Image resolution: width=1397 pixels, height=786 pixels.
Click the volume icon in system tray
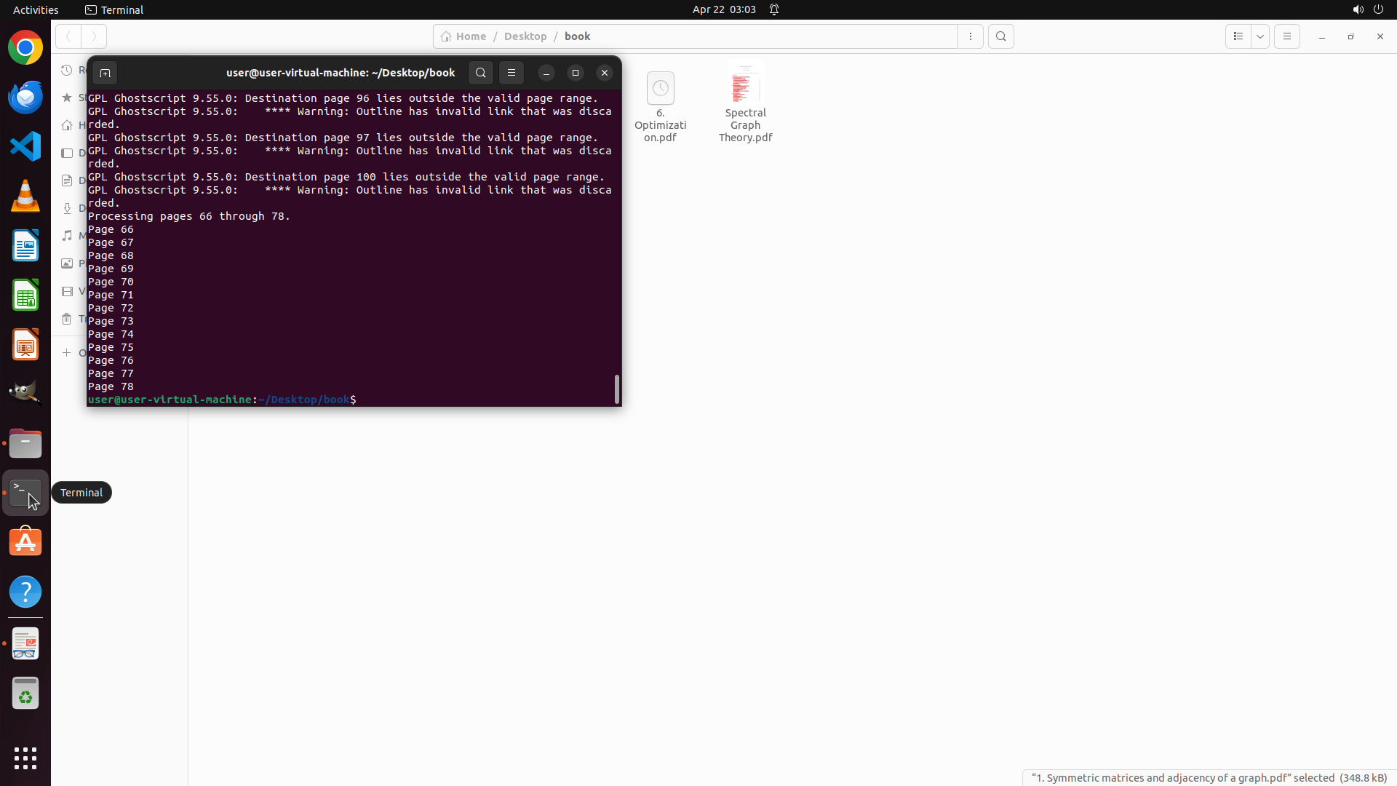tap(1358, 9)
